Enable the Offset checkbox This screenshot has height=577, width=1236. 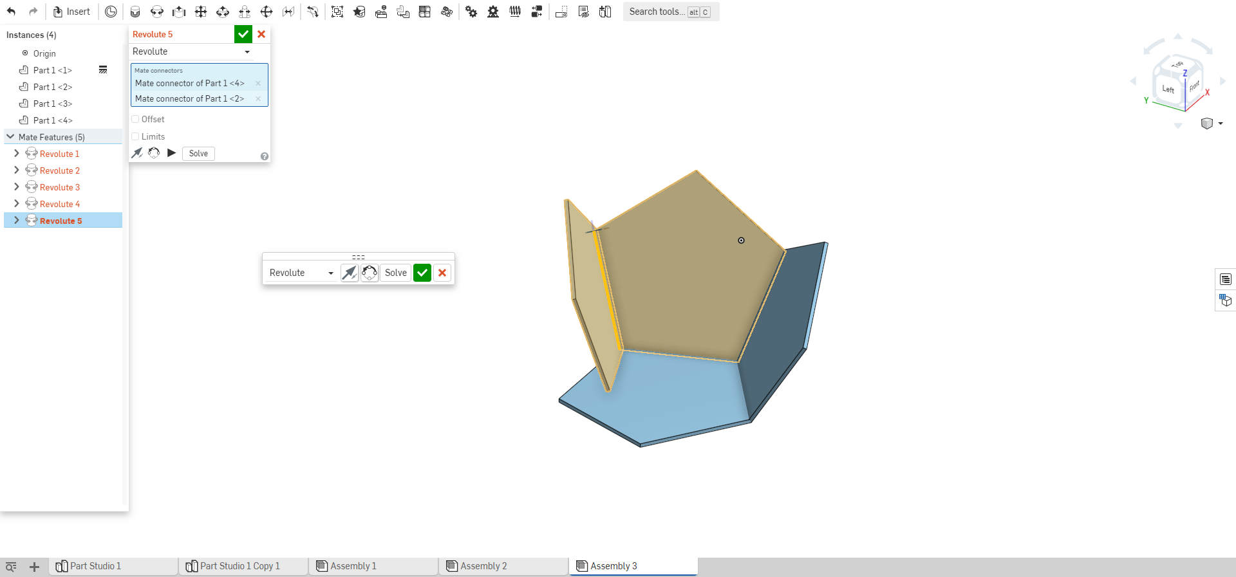tap(135, 119)
